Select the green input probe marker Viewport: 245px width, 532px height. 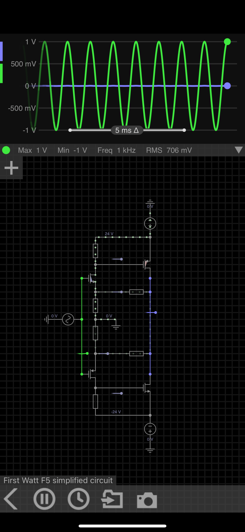coord(87,353)
